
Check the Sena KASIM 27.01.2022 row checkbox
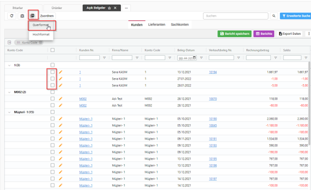(x=52, y=78)
